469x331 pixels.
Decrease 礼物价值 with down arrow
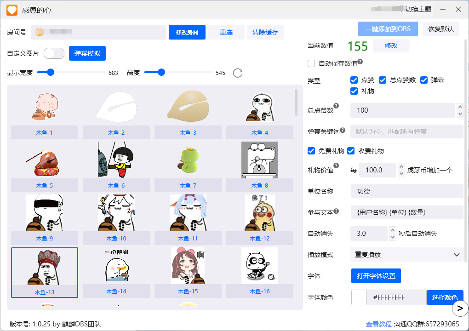pyautogui.click(x=401, y=174)
